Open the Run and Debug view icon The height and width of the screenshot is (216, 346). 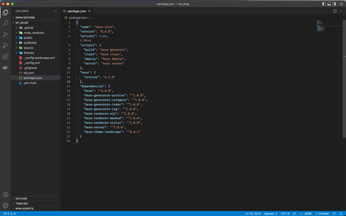(5, 45)
